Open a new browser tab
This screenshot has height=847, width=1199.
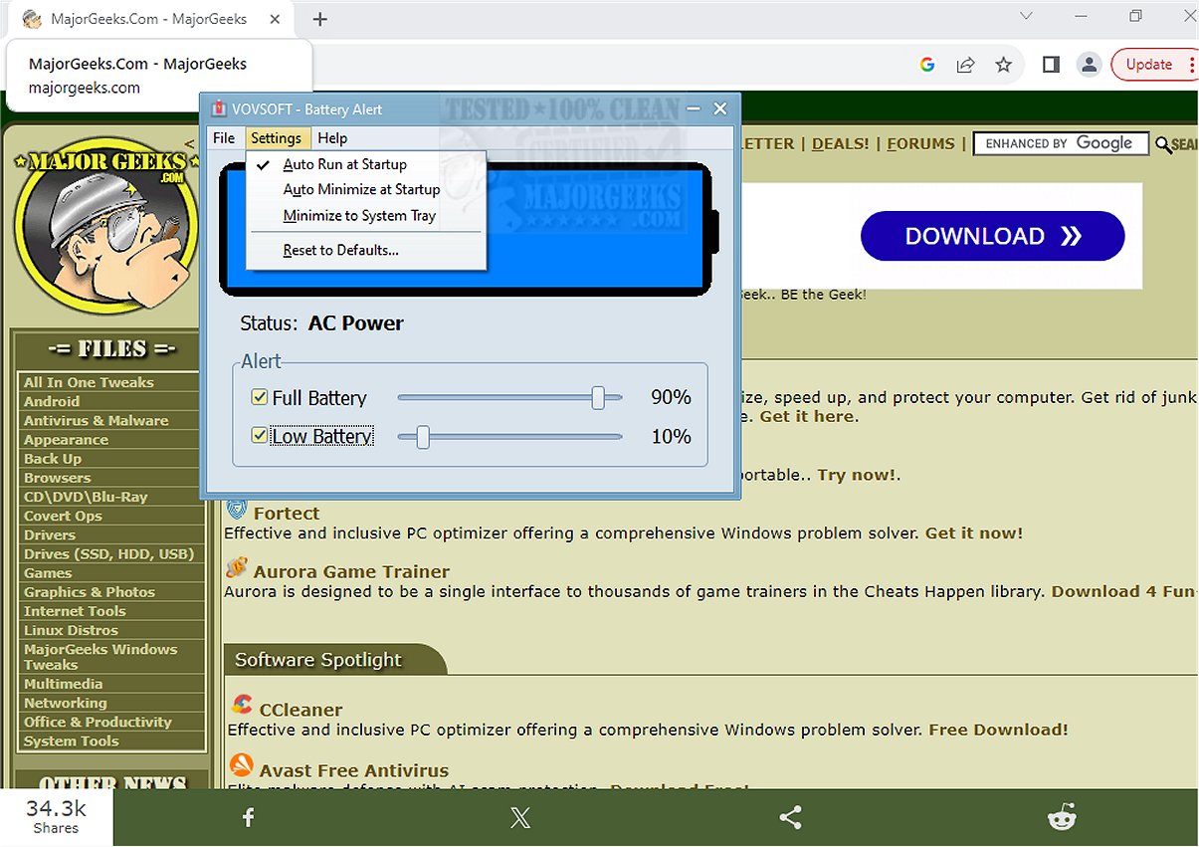(319, 19)
